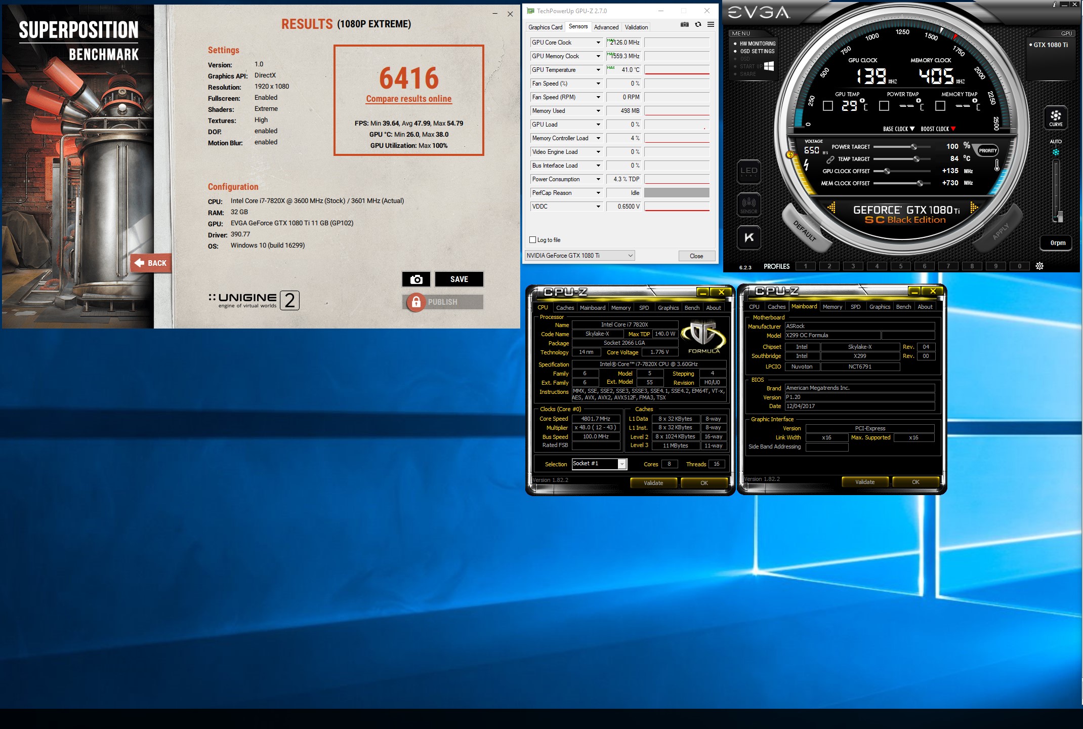Click the Windows logo next to Start Up
Screen dimensions: 1083x729
tap(769, 66)
